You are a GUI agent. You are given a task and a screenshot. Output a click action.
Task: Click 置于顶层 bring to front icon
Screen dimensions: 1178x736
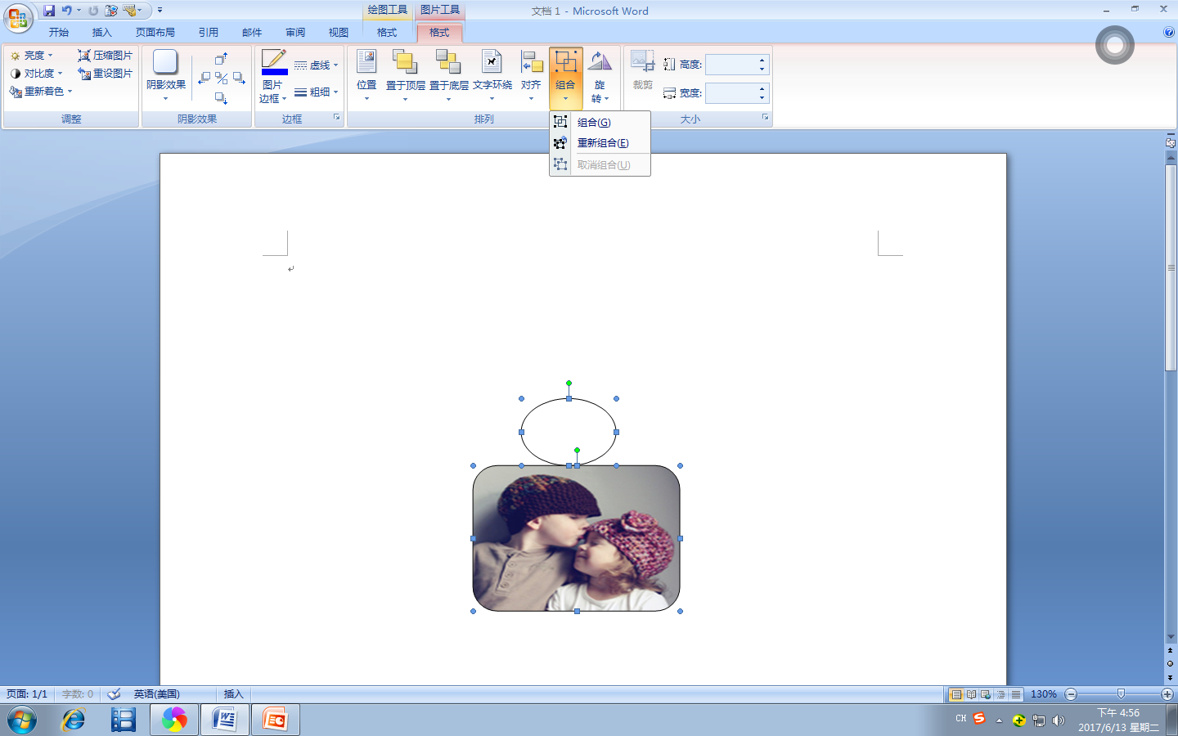pyautogui.click(x=405, y=62)
